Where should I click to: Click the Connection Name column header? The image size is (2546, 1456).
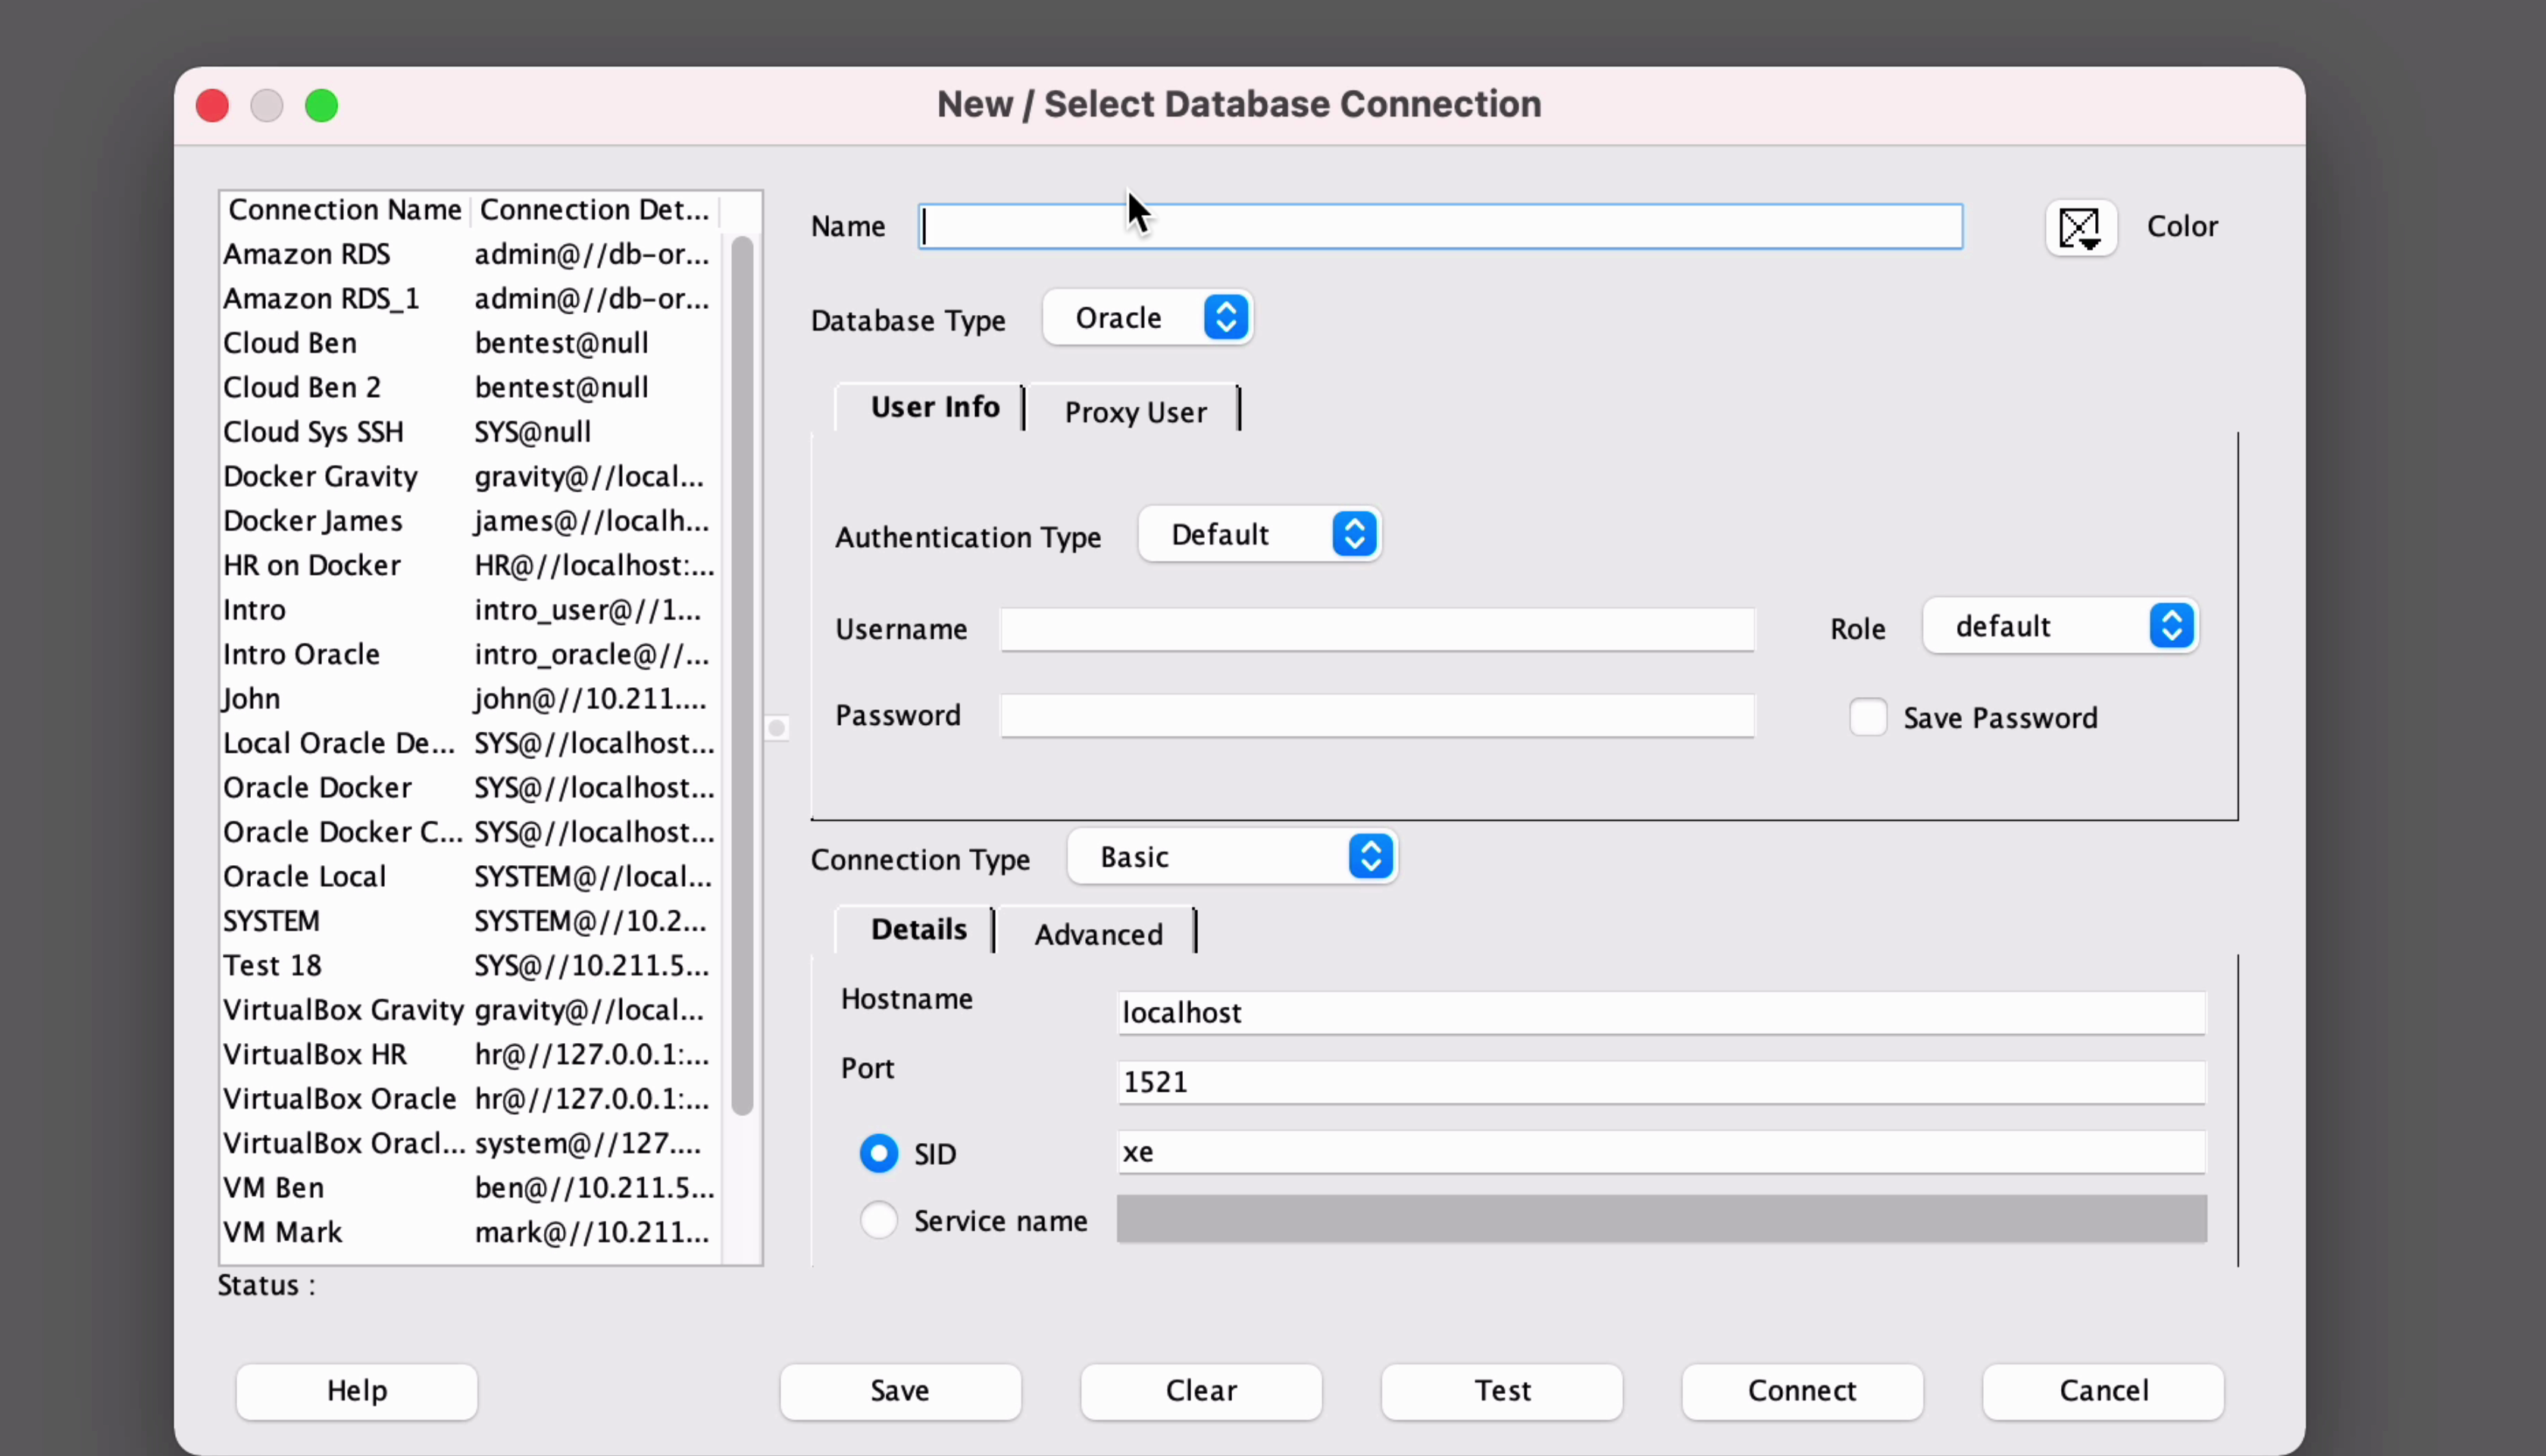344,210
